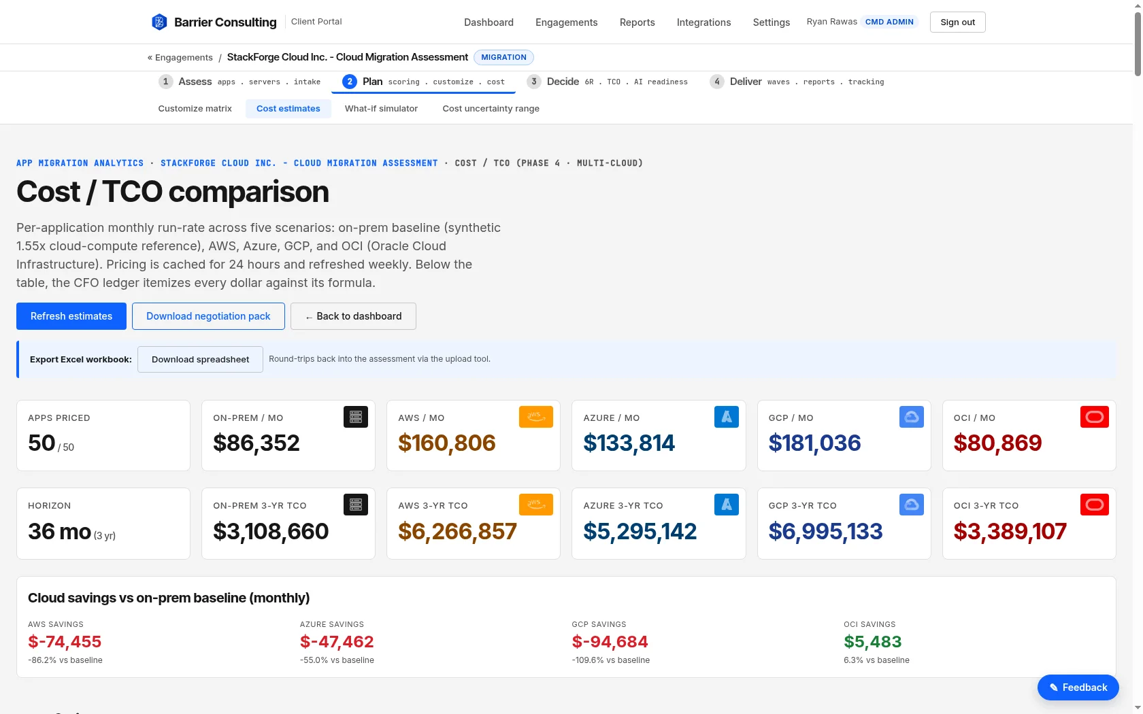The height and width of the screenshot is (714, 1143).
Task: Click the Azure logo on AZURE 3-YR TCO card
Action: click(x=727, y=505)
